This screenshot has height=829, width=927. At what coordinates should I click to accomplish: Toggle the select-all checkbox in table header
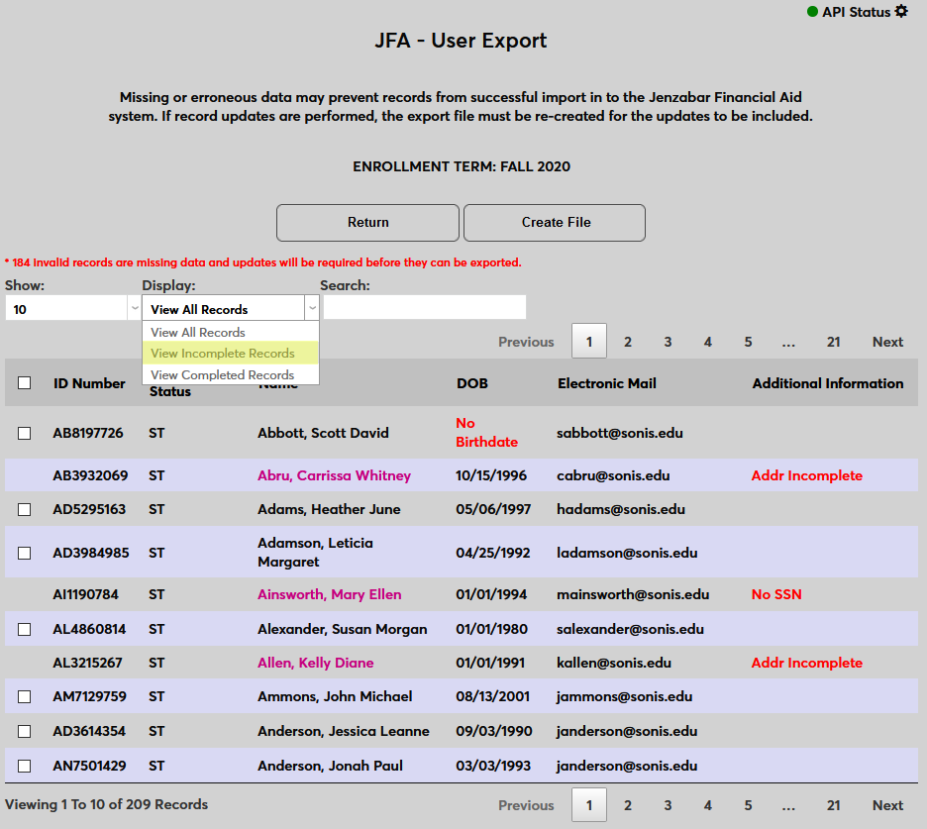(x=25, y=383)
